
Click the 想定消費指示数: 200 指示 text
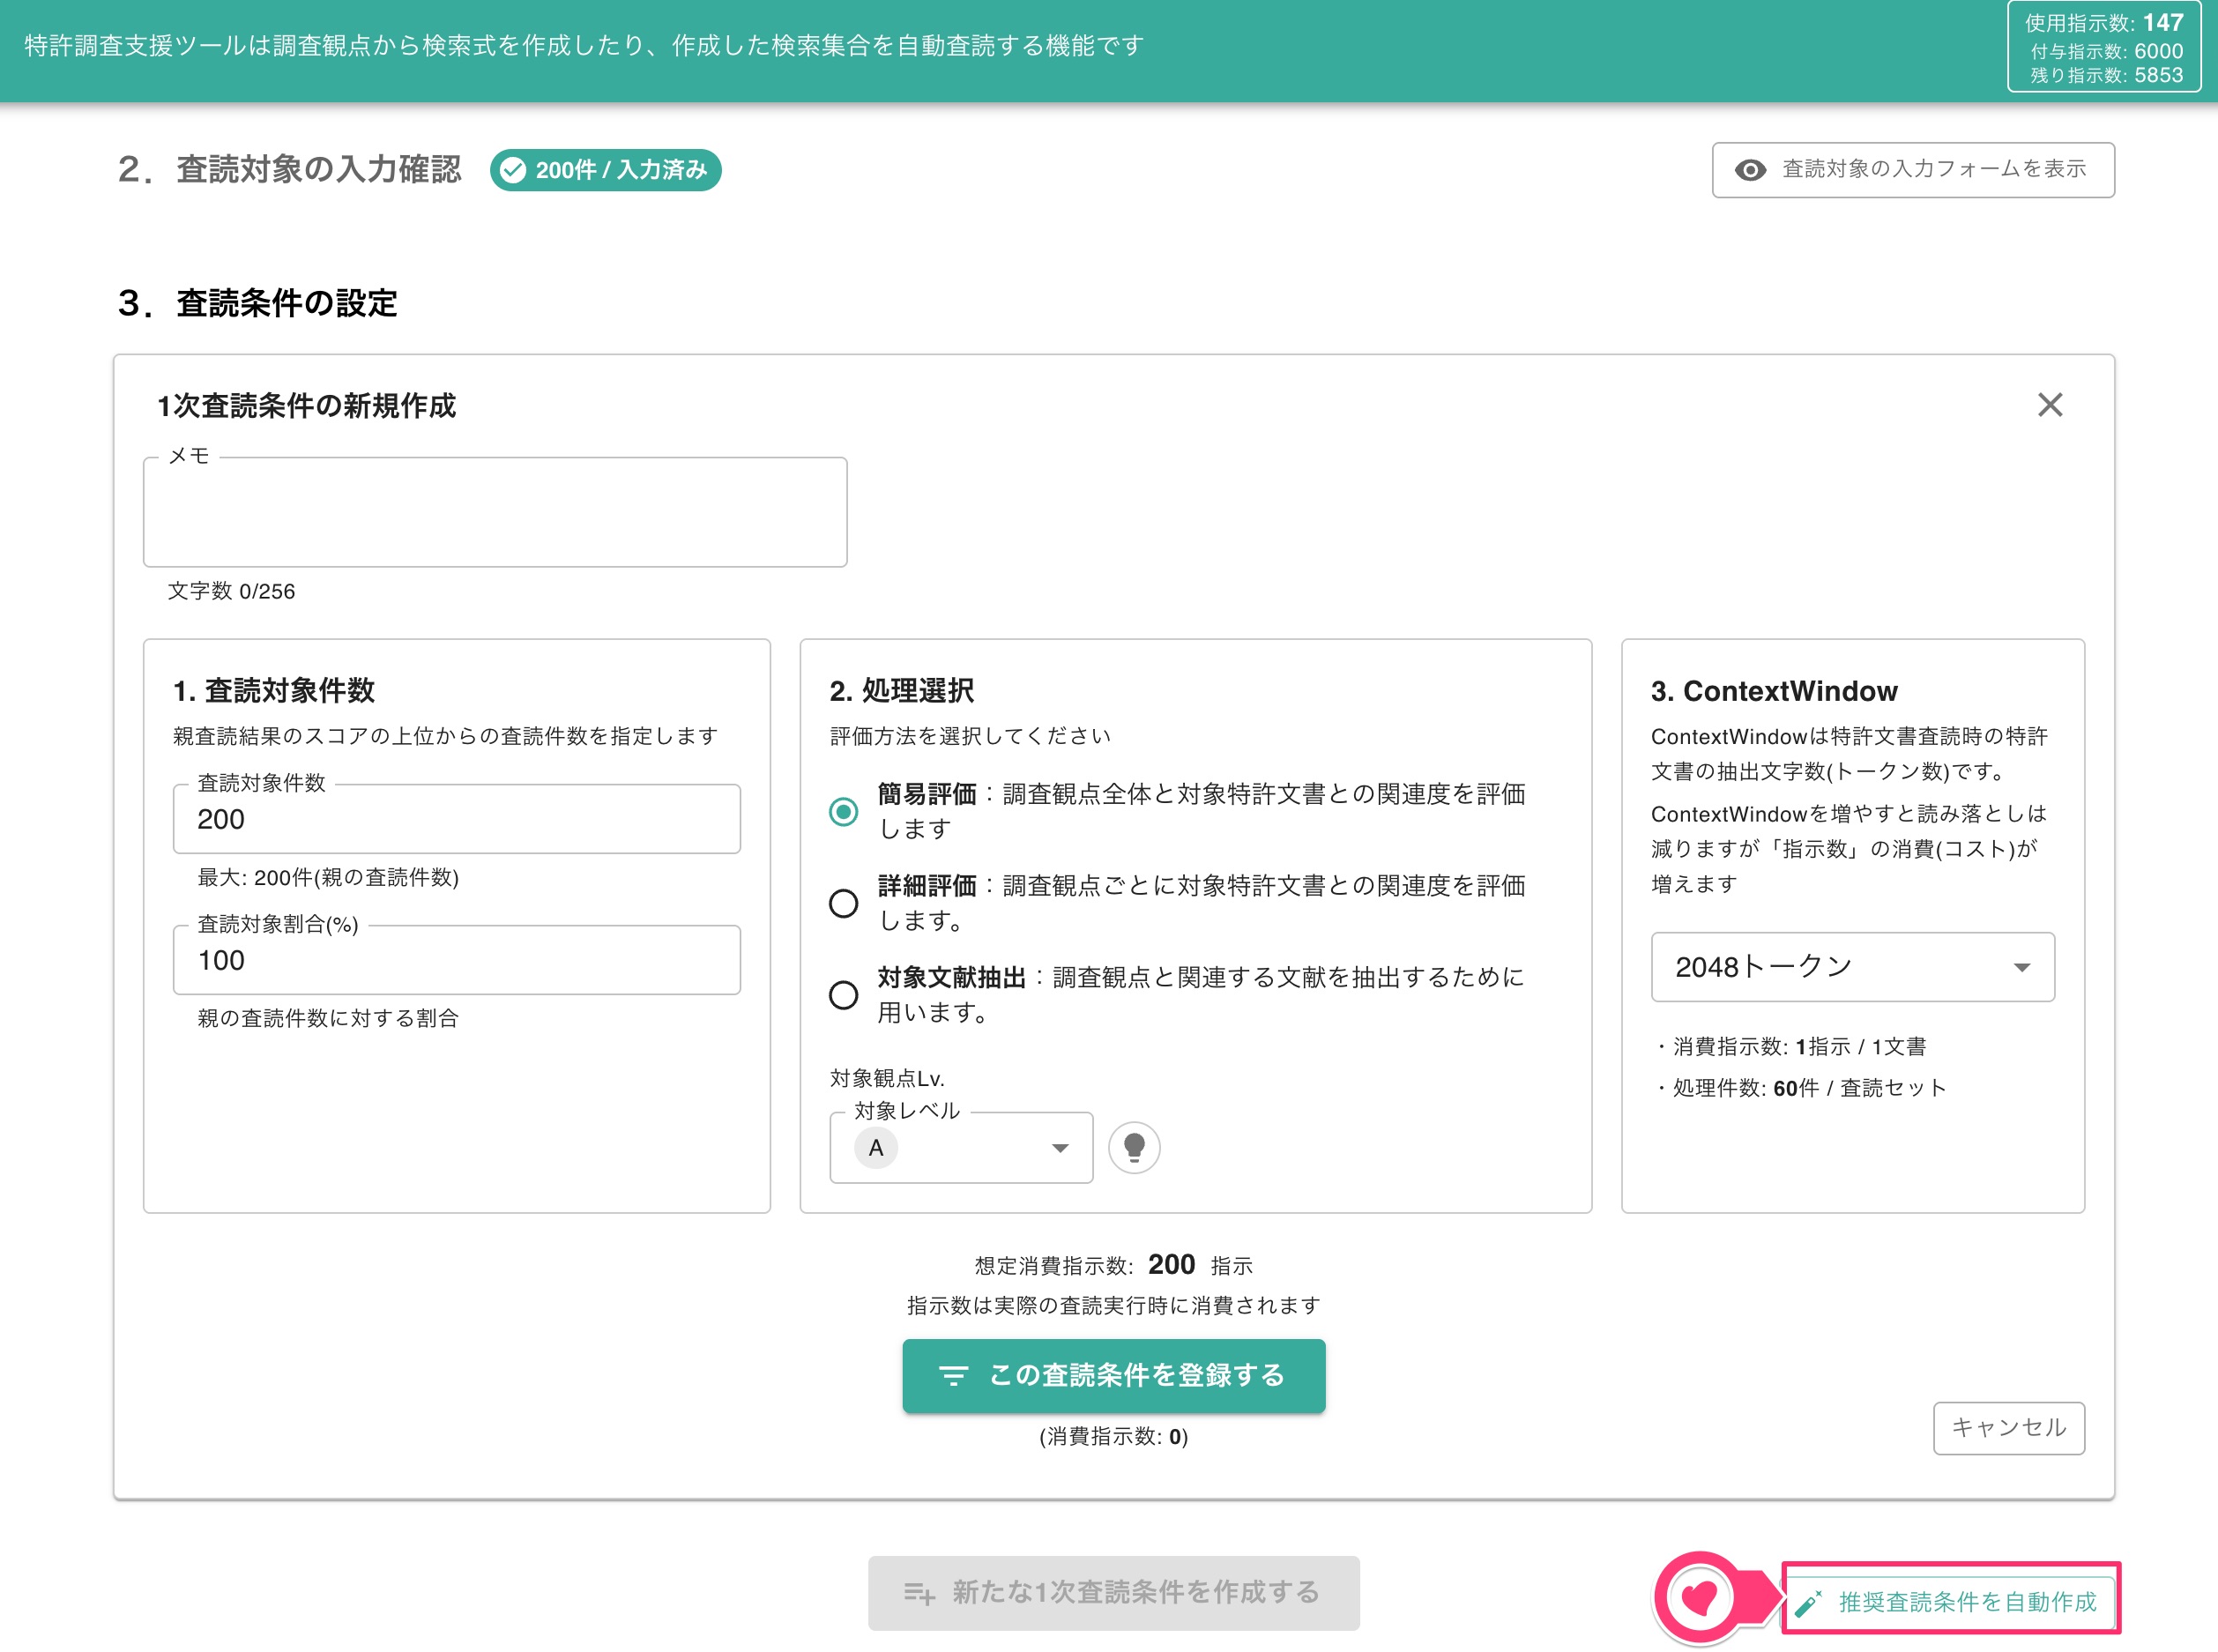pyautogui.click(x=1113, y=1265)
